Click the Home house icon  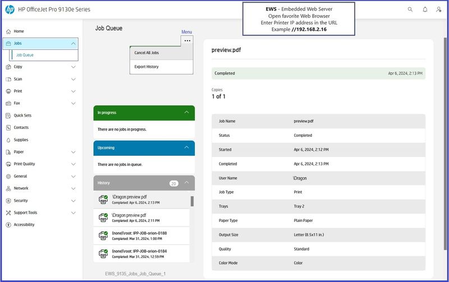click(x=8, y=31)
